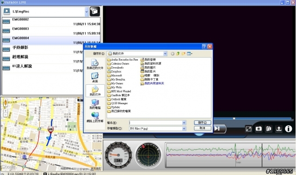Image resolution: width=296 pixels, height=175 pixels.
Task: Click the speedometer gauge showing 34
Action: point(118,155)
